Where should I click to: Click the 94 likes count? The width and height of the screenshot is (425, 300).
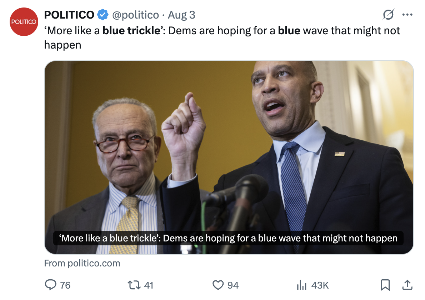click(x=233, y=285)
